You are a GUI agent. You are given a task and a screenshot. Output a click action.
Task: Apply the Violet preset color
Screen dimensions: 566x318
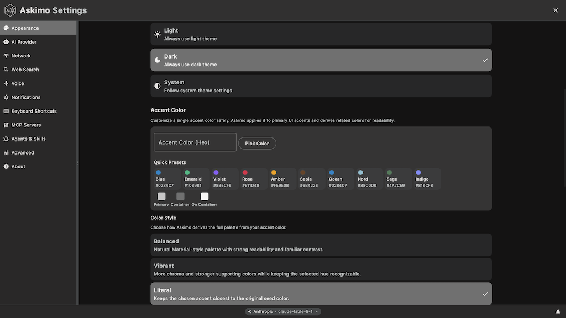224,179
